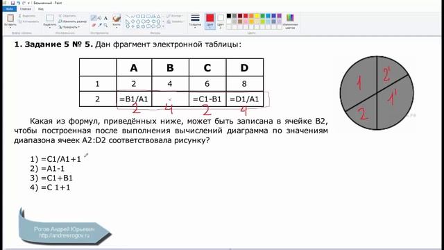This screenshot has height=250, width=444.
Task: Select the Up arrow shape
Action: pos(158,22)
